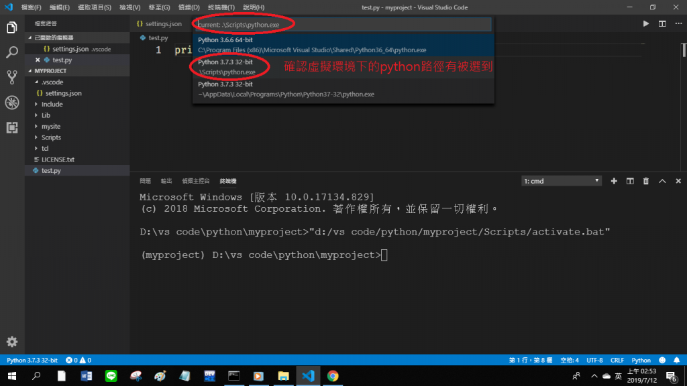The image size is (687, 386).
Task: Close test.py in Open Editors list
Action: click(x=38, y=60)
